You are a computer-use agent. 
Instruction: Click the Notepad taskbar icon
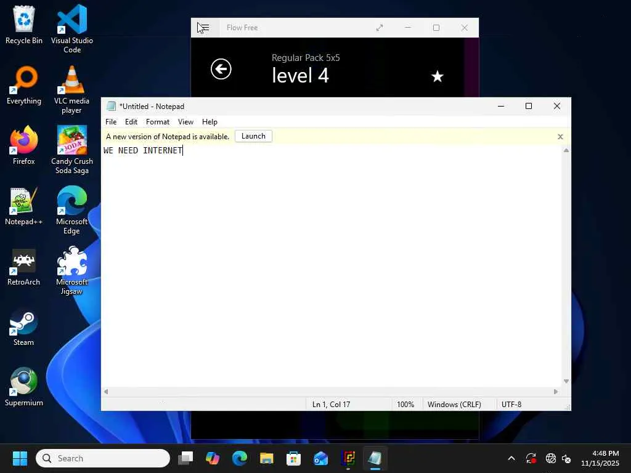(x=375, y=458)
